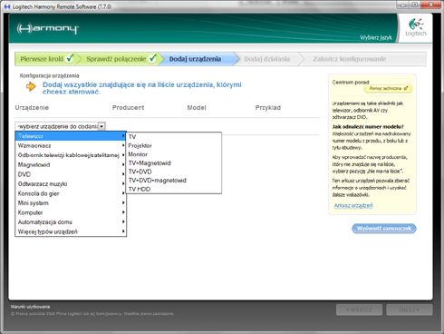This screenshot has width=444, height=334.
Task: Click Wyświetl samouczek button
Action: pyautogui.click(x=384, y=229)
